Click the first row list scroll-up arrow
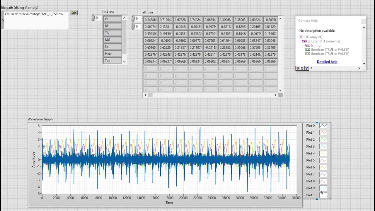The width and height of the screenshot is (375, 211). tap(124, 18)
